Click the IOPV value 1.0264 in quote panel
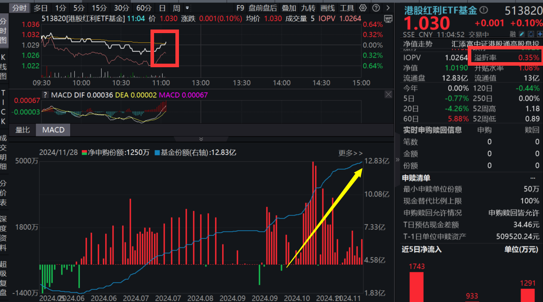This screenshot has height=302, width=543. pos(456,58)
